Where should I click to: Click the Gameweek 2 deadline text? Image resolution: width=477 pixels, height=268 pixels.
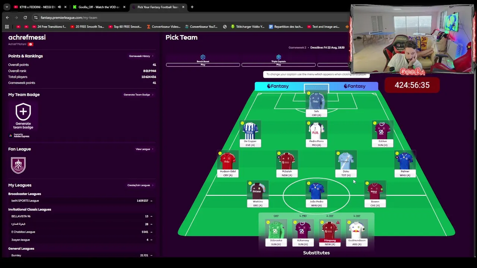tap(316, 48)
